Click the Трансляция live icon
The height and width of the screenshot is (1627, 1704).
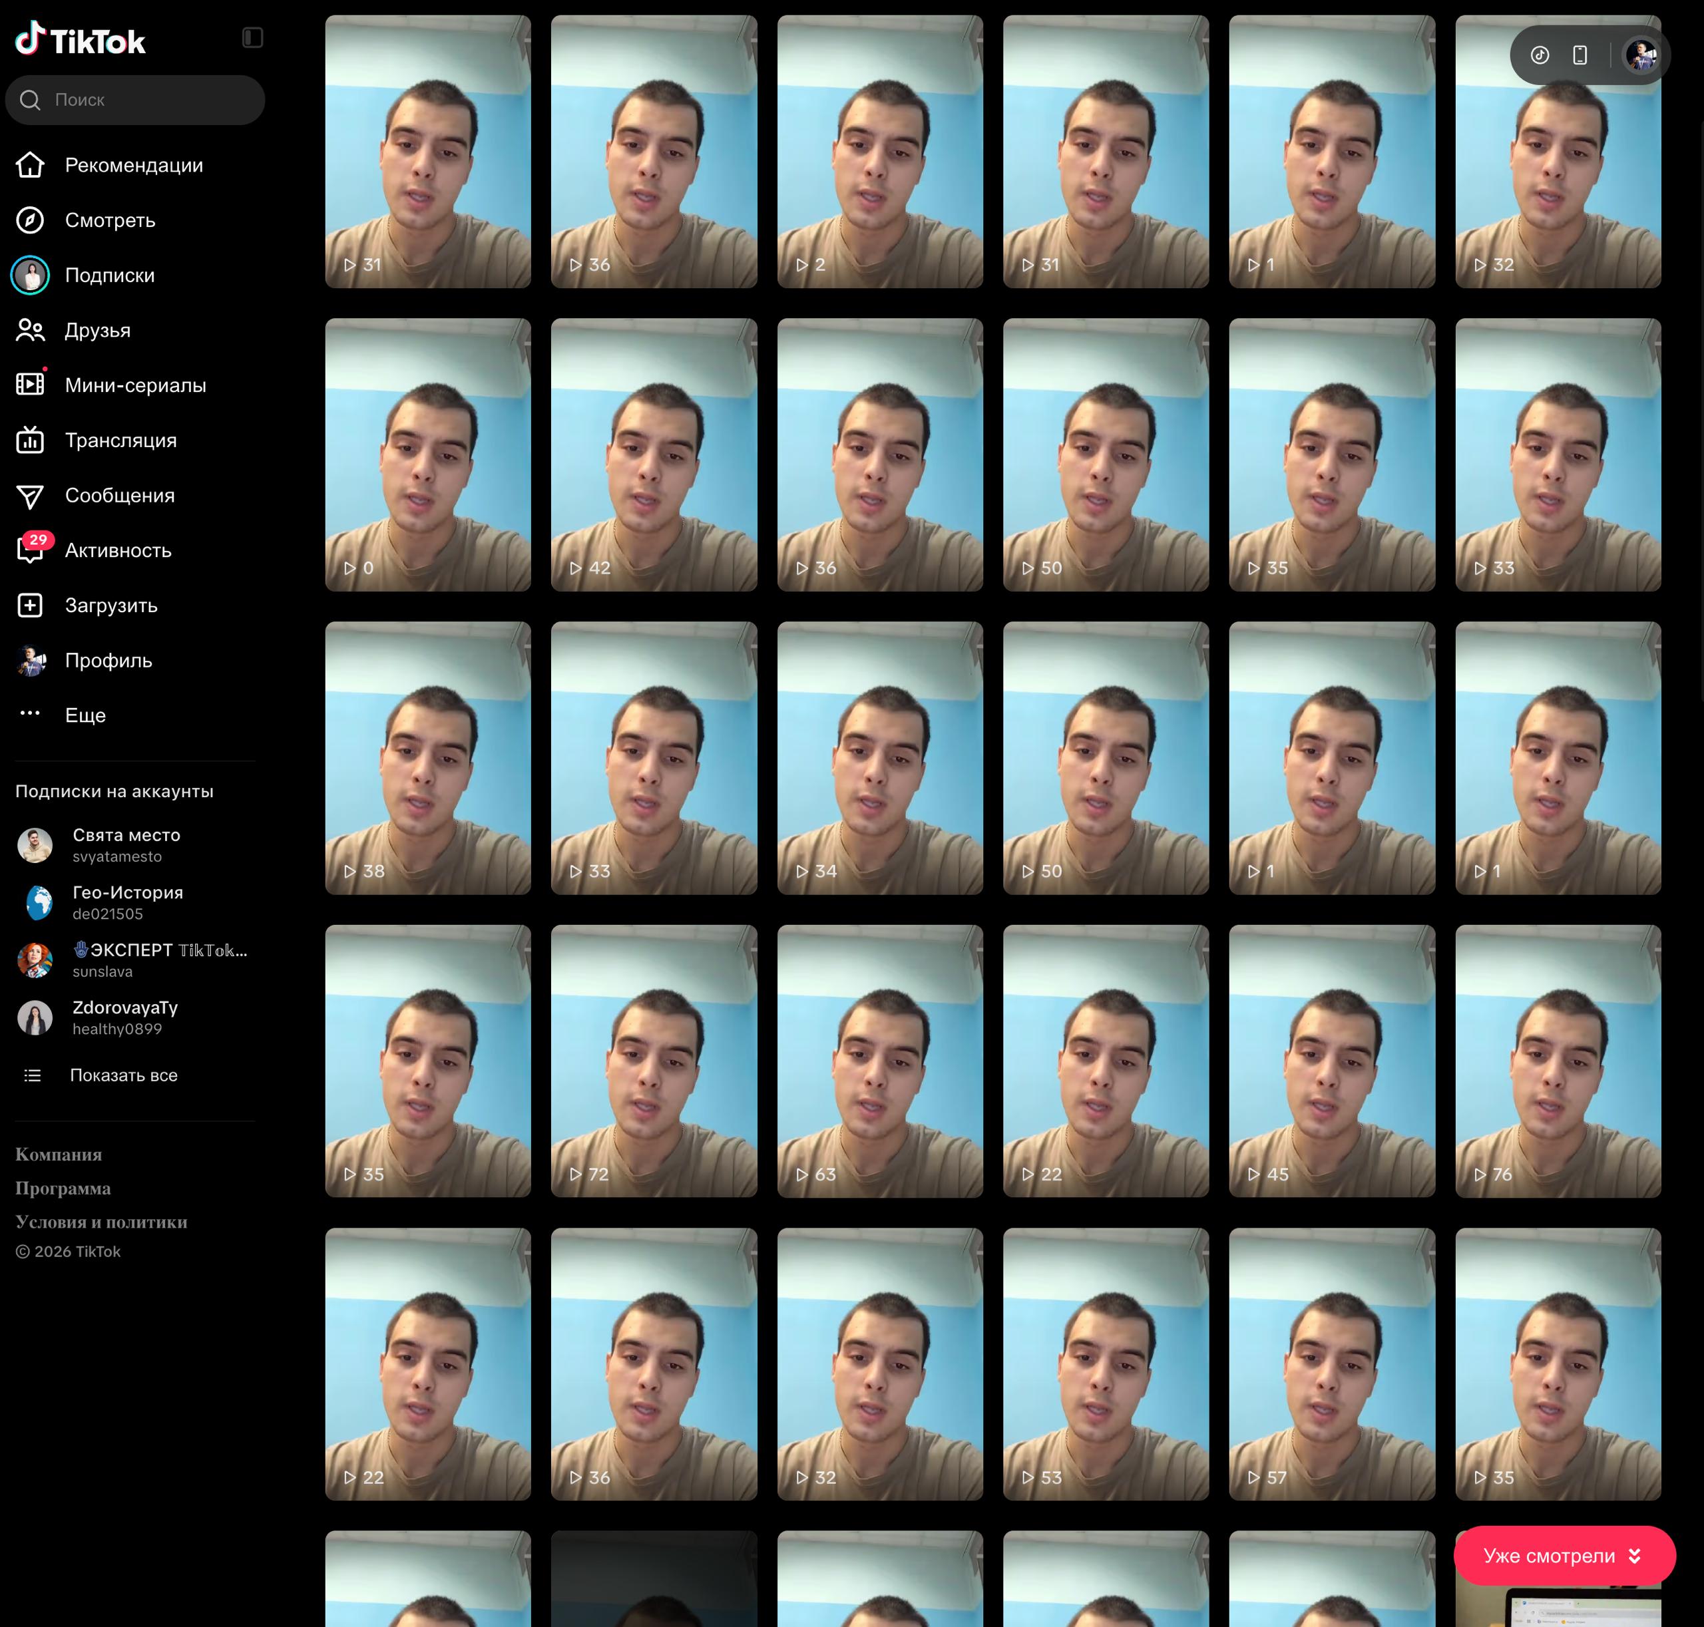tap(31, 440)
